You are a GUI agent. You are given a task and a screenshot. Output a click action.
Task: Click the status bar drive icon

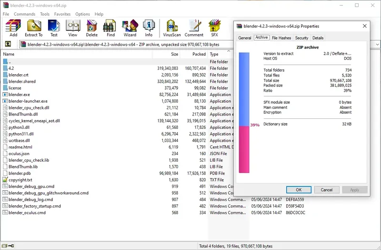point(4,246)
